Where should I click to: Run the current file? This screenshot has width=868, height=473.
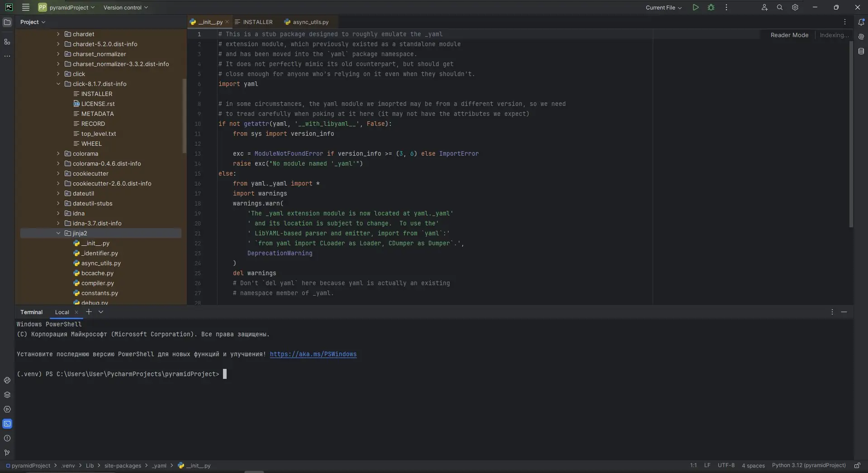696,7
